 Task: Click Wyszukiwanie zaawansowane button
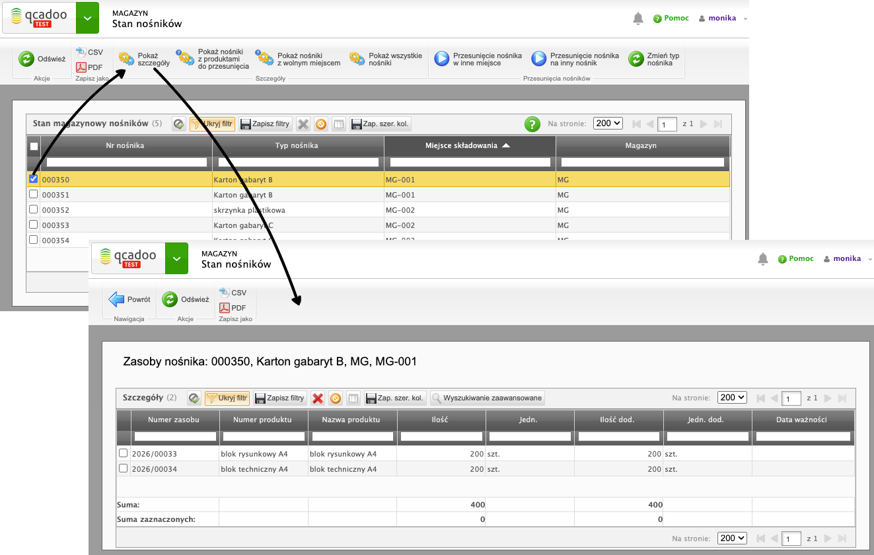tap(488, 398)
